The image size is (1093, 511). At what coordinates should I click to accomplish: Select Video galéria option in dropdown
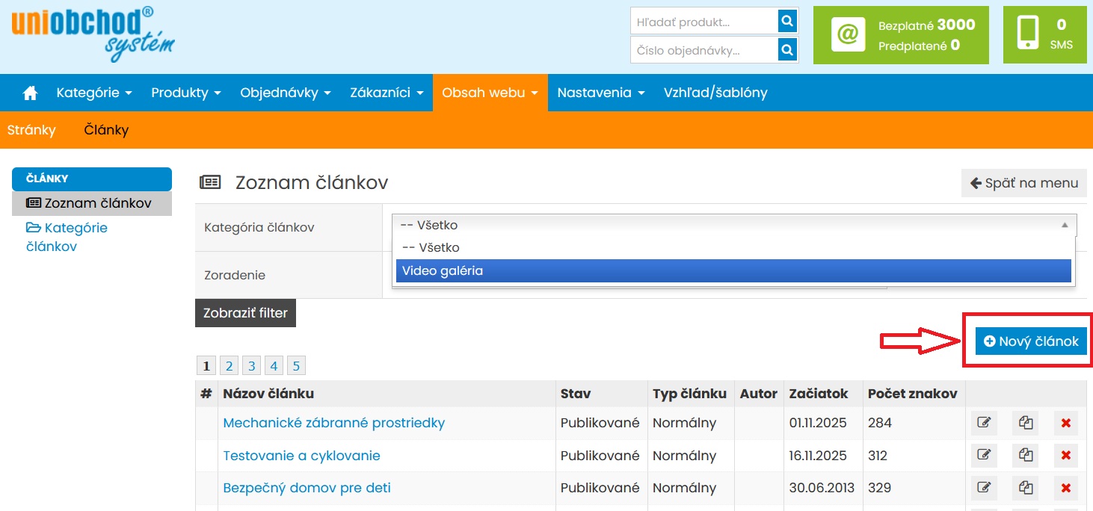(733, 271)
